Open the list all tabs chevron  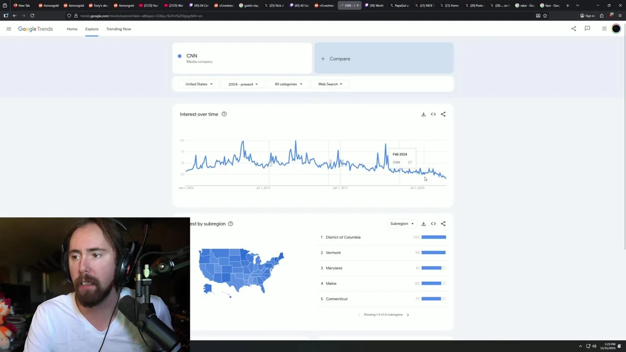pyautogui.click(x=578, y=5)
